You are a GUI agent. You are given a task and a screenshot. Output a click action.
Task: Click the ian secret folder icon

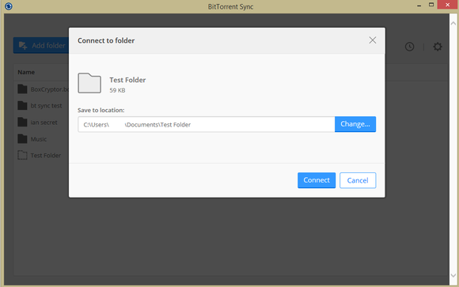(x=22, y=122)
